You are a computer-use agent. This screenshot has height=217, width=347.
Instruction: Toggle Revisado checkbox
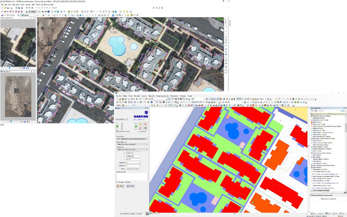(117, 182)
